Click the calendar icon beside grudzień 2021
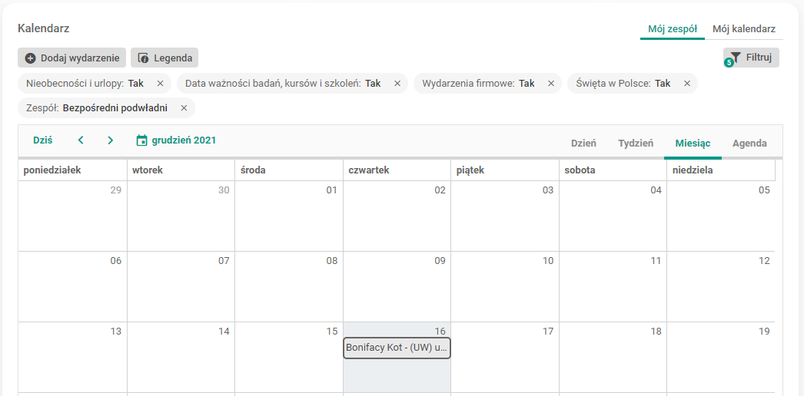 141,140
